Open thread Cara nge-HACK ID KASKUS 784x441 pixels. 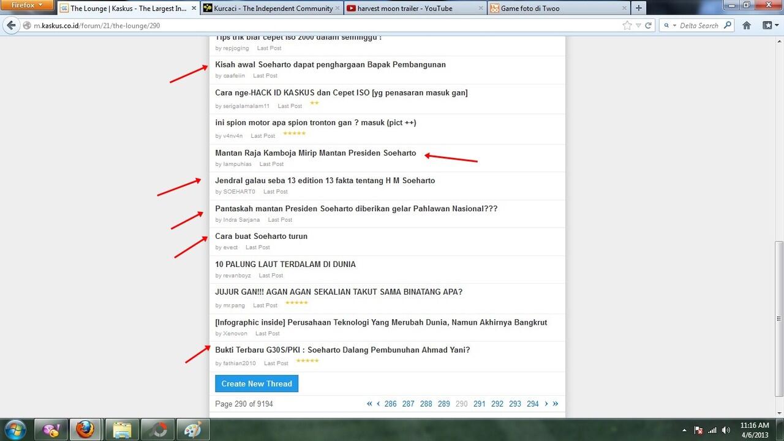(x=341, y=92)
